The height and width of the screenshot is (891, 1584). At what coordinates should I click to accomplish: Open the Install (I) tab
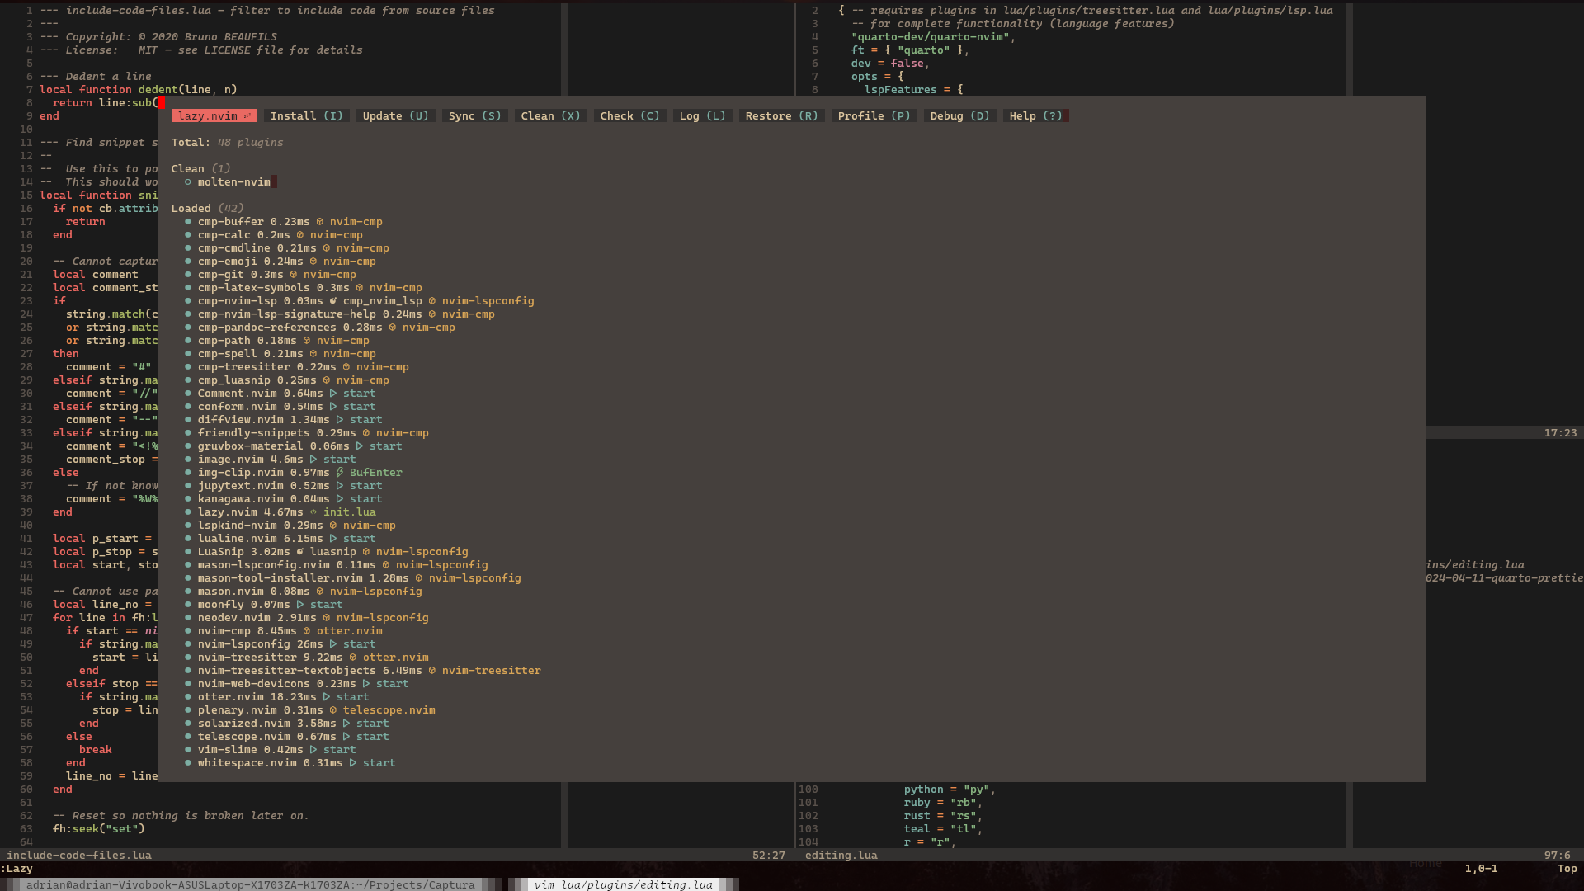[x=307, y=116]
